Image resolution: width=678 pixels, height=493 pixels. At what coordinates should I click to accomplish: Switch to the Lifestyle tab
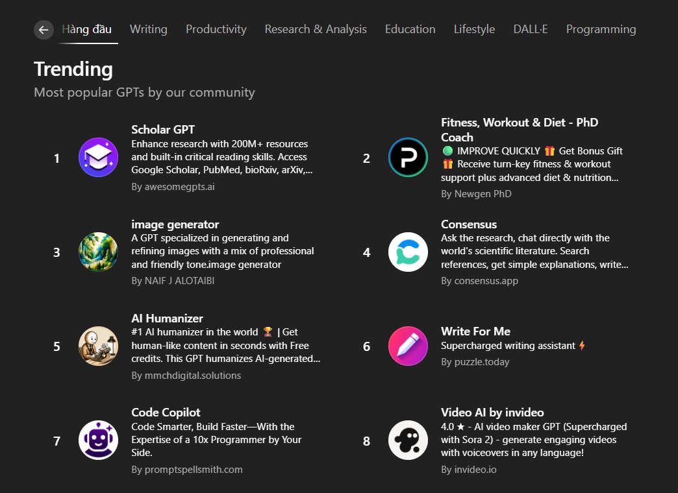tap(474, 29)
